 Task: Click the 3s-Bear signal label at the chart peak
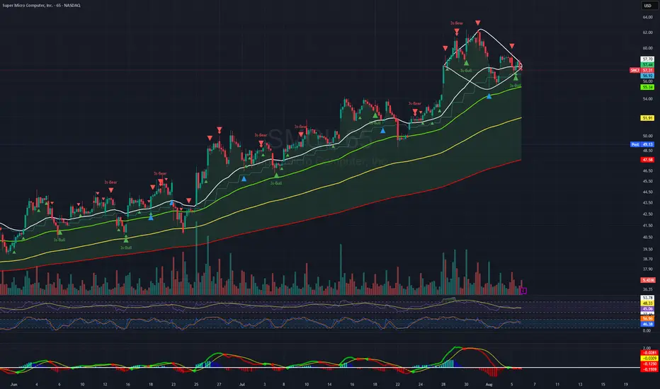[457, 23]
